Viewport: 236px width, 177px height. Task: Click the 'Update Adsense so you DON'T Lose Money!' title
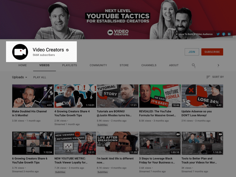coord(197,113)
